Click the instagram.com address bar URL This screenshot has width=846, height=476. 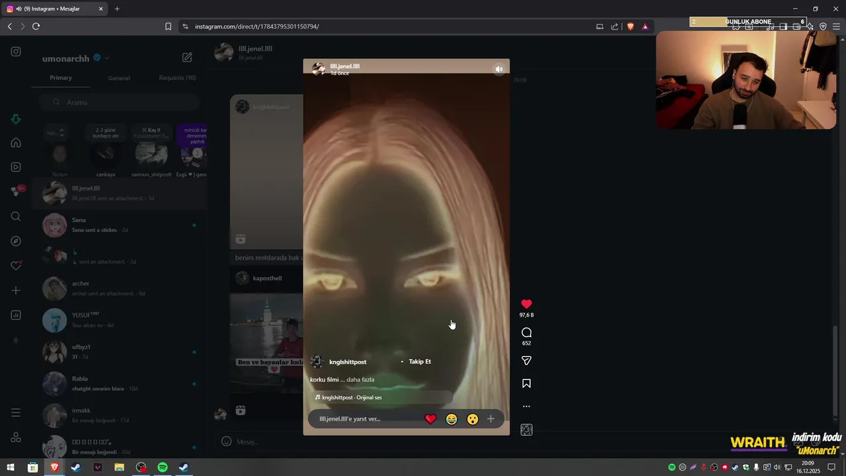tap(257, 26)
